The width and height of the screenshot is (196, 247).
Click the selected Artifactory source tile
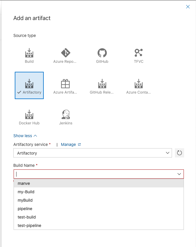click(x=29, y=85)
